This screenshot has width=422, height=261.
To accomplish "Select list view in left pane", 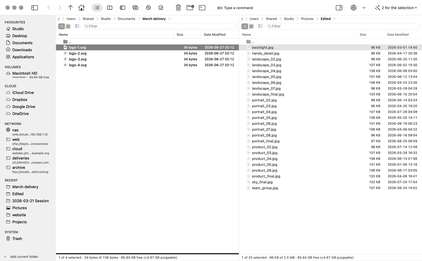I will pyautogui.click(x=61, y=26).
